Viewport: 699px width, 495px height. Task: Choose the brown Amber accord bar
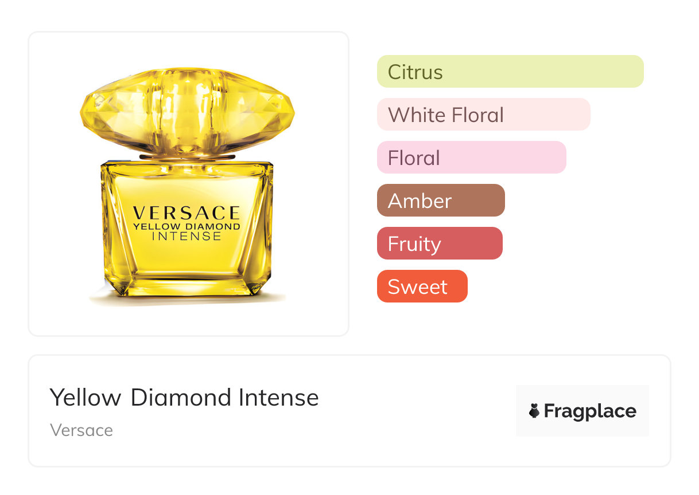[440, 201]
